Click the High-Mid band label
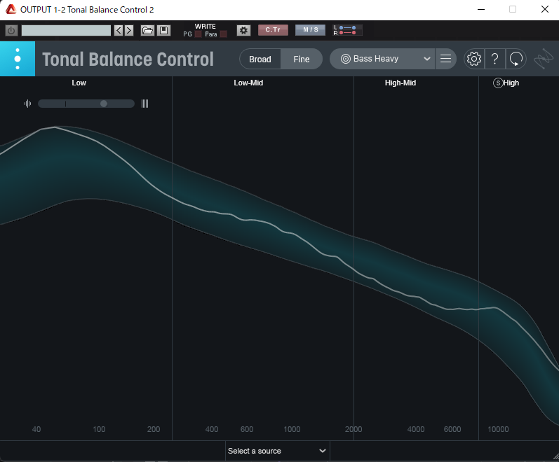 point(400,83)
